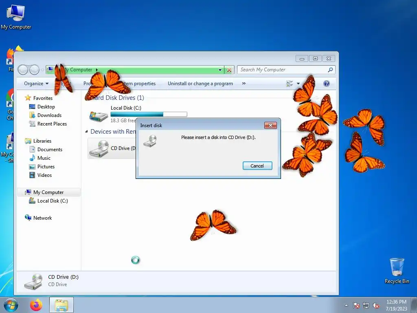Click the muted volume tray icon
Screen dimensions: 417x313
tap(376, 305)
